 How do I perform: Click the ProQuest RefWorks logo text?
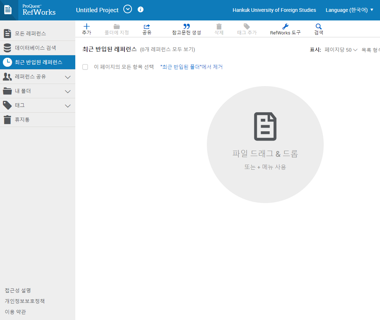click(39, 10)
